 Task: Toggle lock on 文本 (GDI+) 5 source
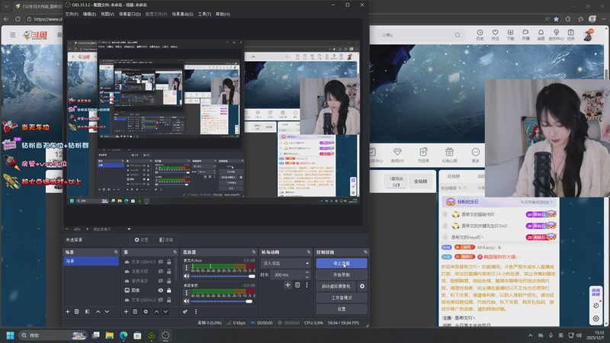tap(169, 261)
